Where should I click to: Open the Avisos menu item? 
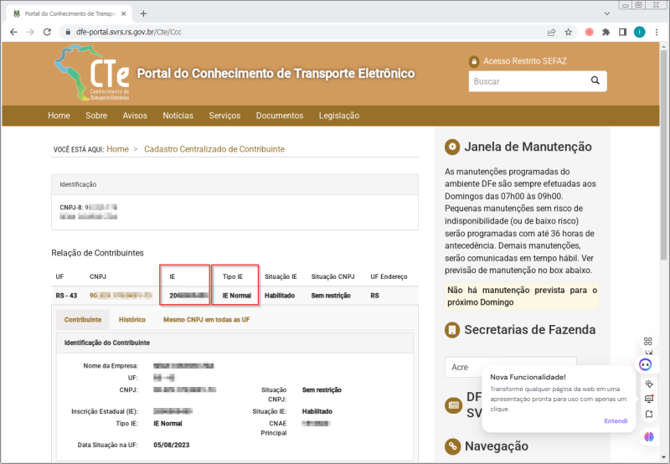pyautogui.click(x=135, y=116)
